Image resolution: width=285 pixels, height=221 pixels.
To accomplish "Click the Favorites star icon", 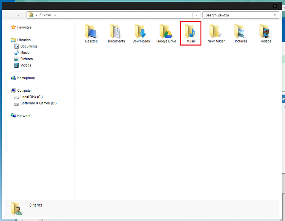I will [x=13, y=27].
